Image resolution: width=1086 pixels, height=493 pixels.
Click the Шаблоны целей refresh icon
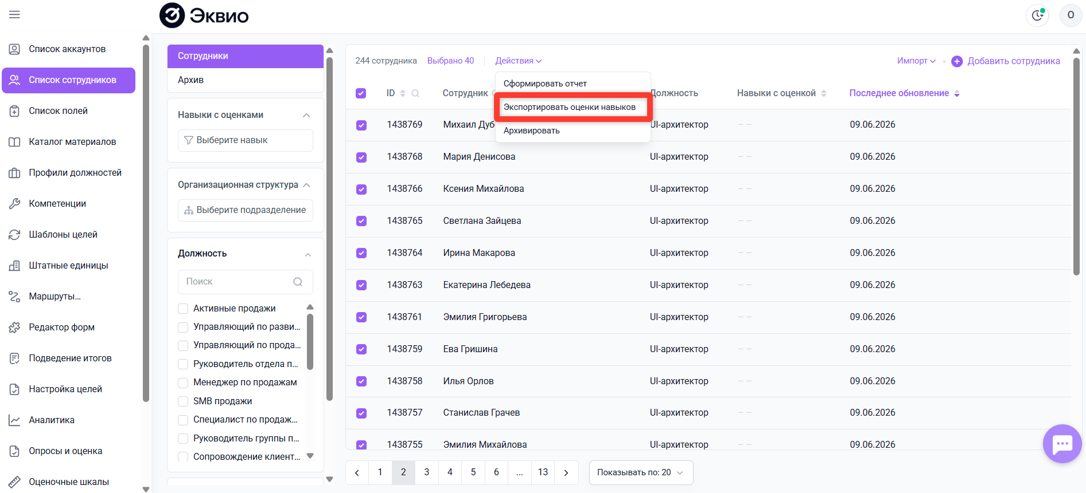[x=14, y=235]
